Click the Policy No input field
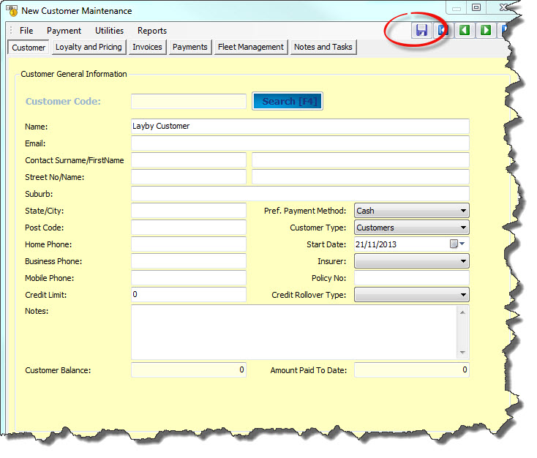 click(x=411, y=277)
